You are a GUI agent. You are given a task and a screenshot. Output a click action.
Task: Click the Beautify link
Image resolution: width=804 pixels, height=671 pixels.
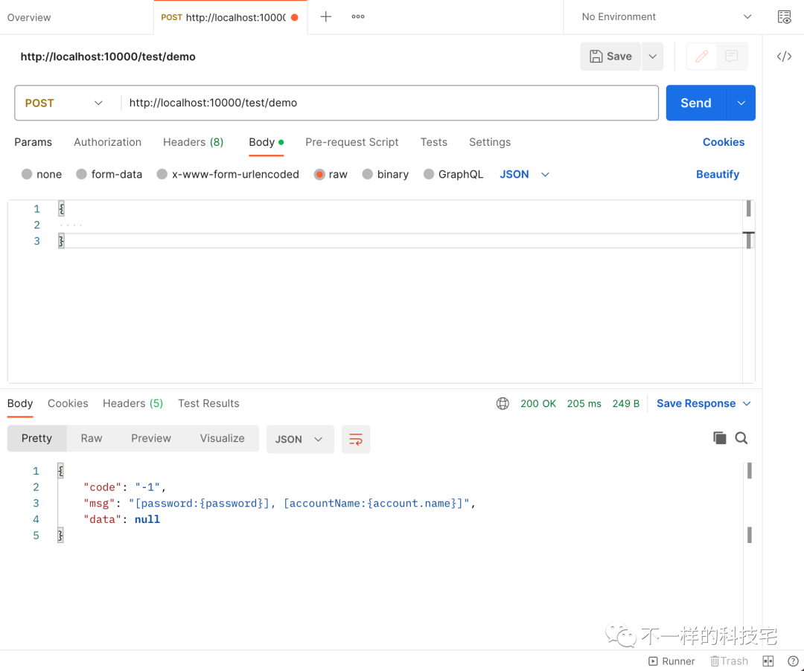(x=717, y=174)
